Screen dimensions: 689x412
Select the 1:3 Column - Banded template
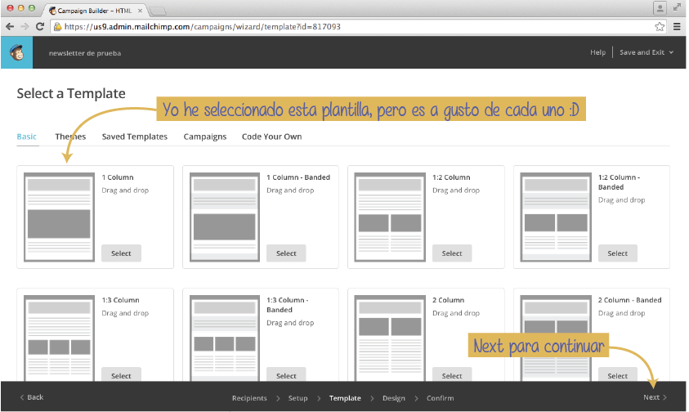point(286,375)
